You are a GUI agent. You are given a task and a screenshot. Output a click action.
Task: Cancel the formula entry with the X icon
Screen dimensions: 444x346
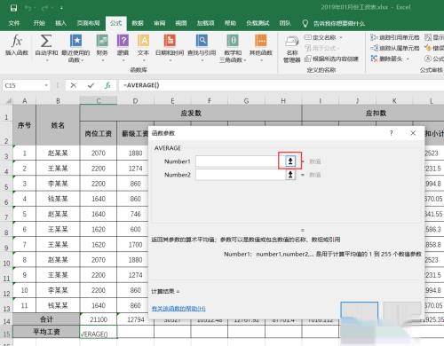click(74, 85)
